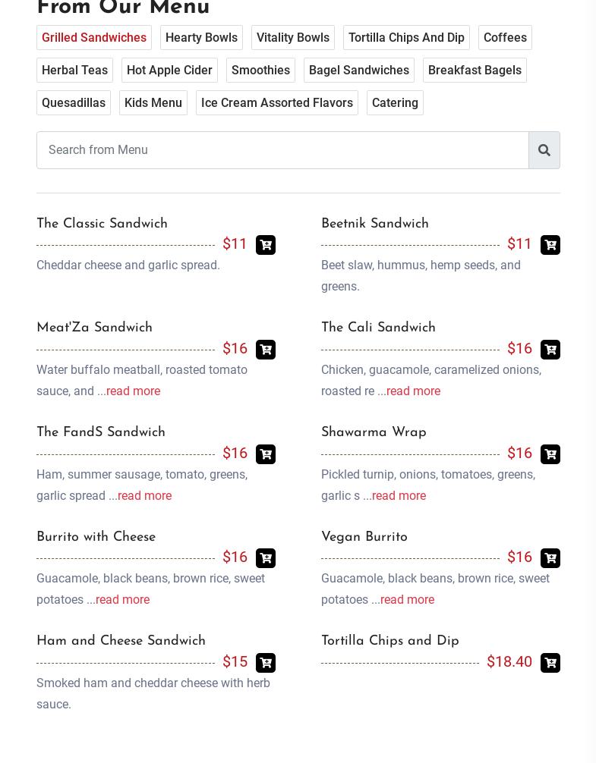Add The Cali Sandwich to cart
This screenshot has height=763, width=596.
[x=550, y=350]
